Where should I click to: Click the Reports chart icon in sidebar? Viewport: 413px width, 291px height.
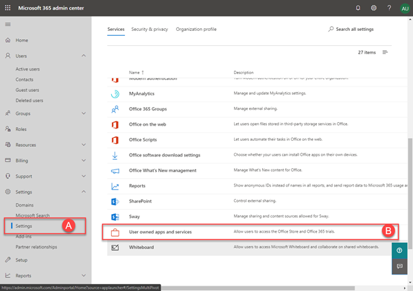(8, 275)
